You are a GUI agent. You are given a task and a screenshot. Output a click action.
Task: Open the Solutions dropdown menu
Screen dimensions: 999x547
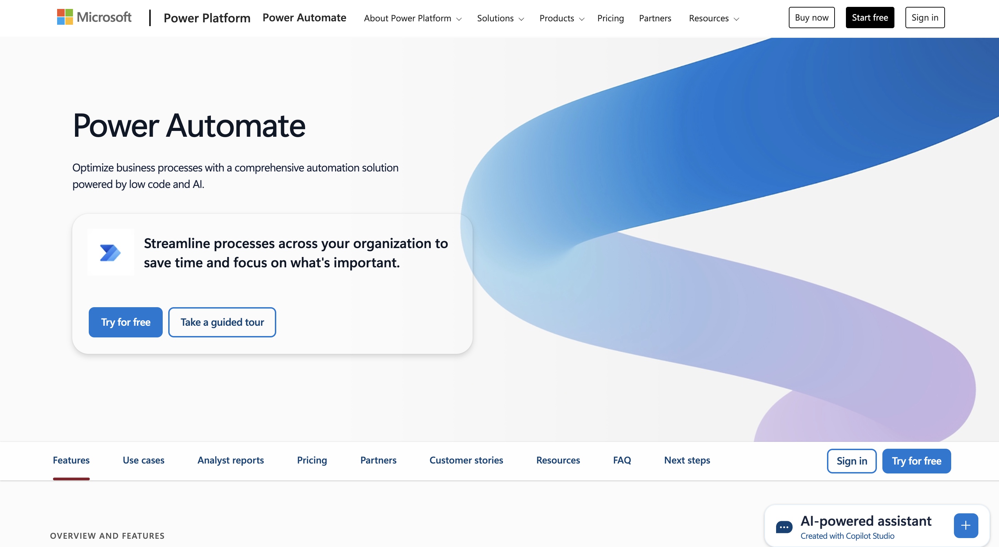[500, 18]
